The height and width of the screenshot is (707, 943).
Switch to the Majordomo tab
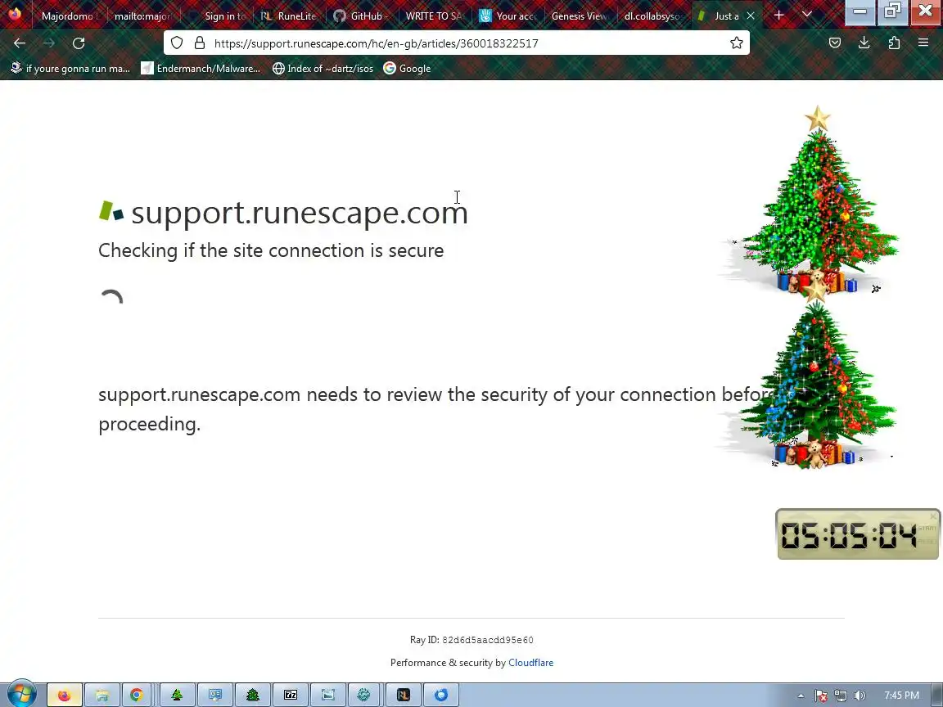click(67, 16)
